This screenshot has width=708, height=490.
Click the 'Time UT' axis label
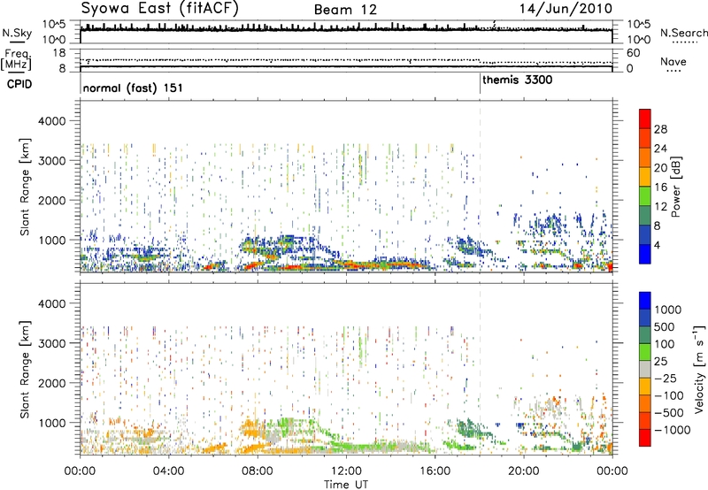[346, 485]
